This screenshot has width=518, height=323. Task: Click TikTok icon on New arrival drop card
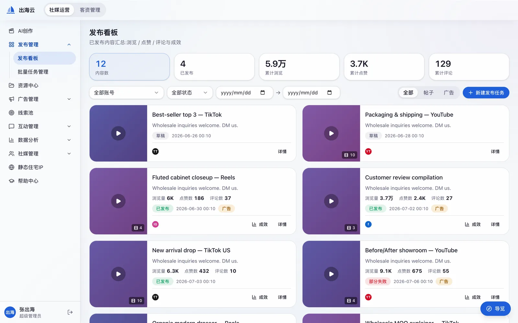tap(155, 297)
